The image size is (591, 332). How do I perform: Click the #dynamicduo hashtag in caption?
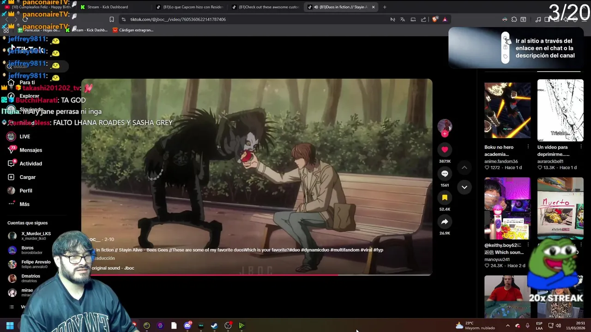tap(316, 250)
